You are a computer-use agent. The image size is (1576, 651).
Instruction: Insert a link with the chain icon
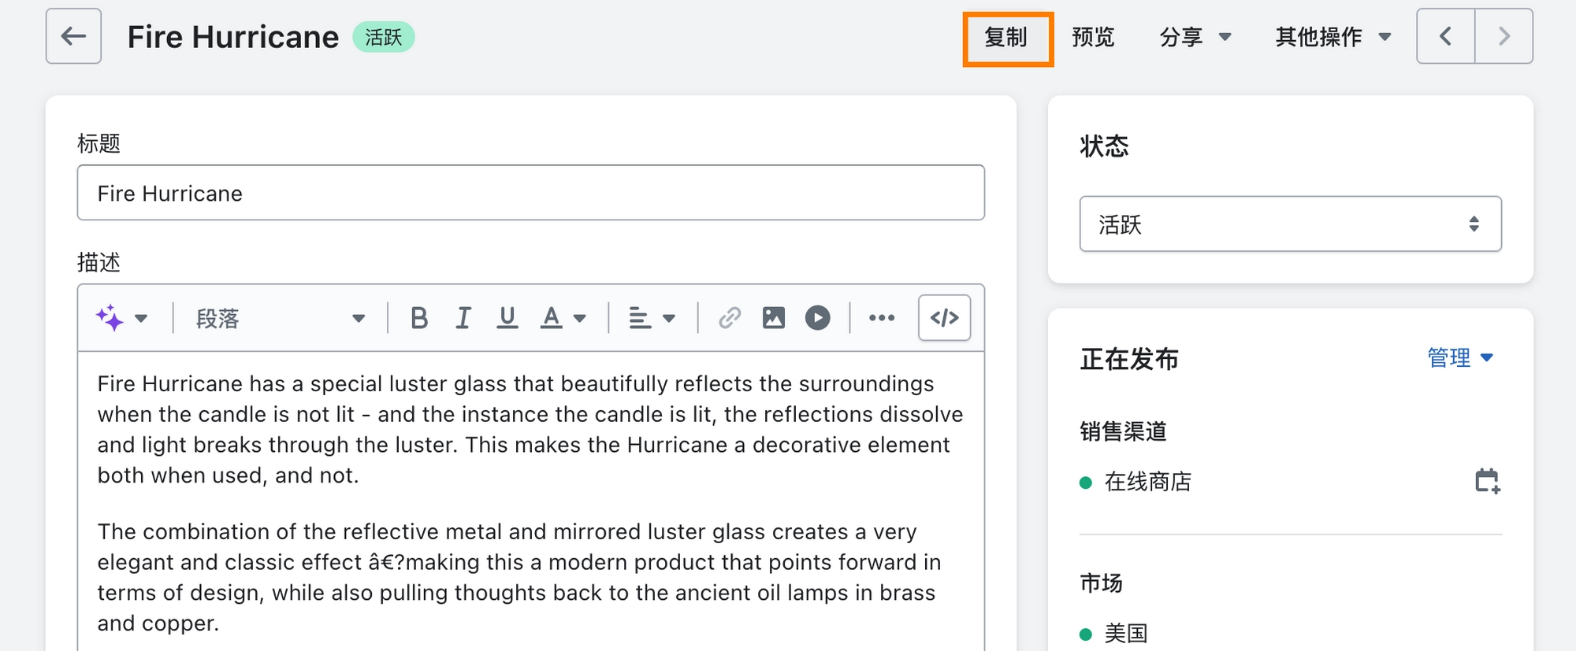click(730, 318)
